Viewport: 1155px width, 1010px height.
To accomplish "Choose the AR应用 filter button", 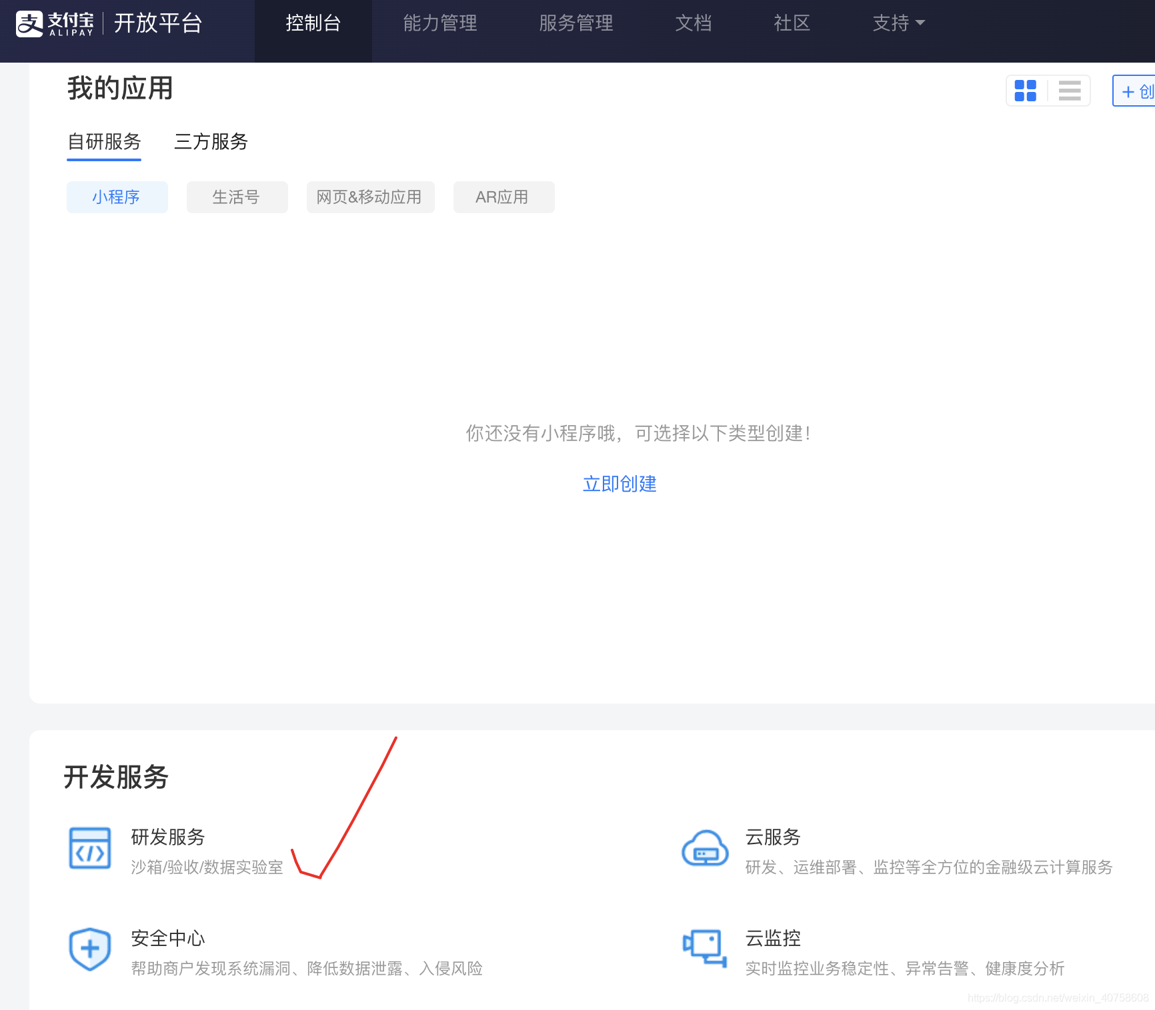I will click(x=504, y=197).
